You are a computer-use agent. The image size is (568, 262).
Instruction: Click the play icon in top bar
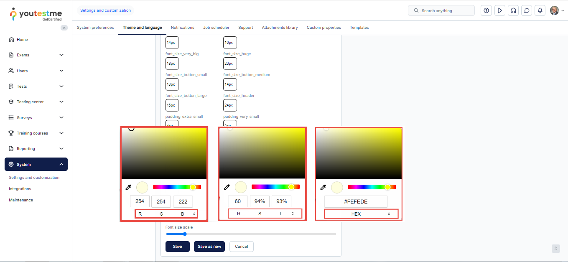[x=499, y=11]
